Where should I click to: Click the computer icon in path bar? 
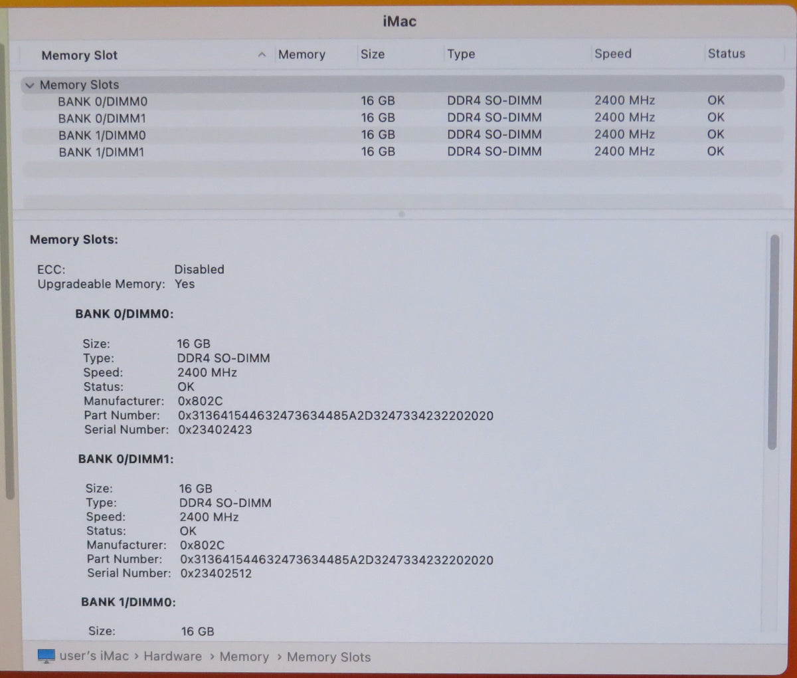point(46,656)
